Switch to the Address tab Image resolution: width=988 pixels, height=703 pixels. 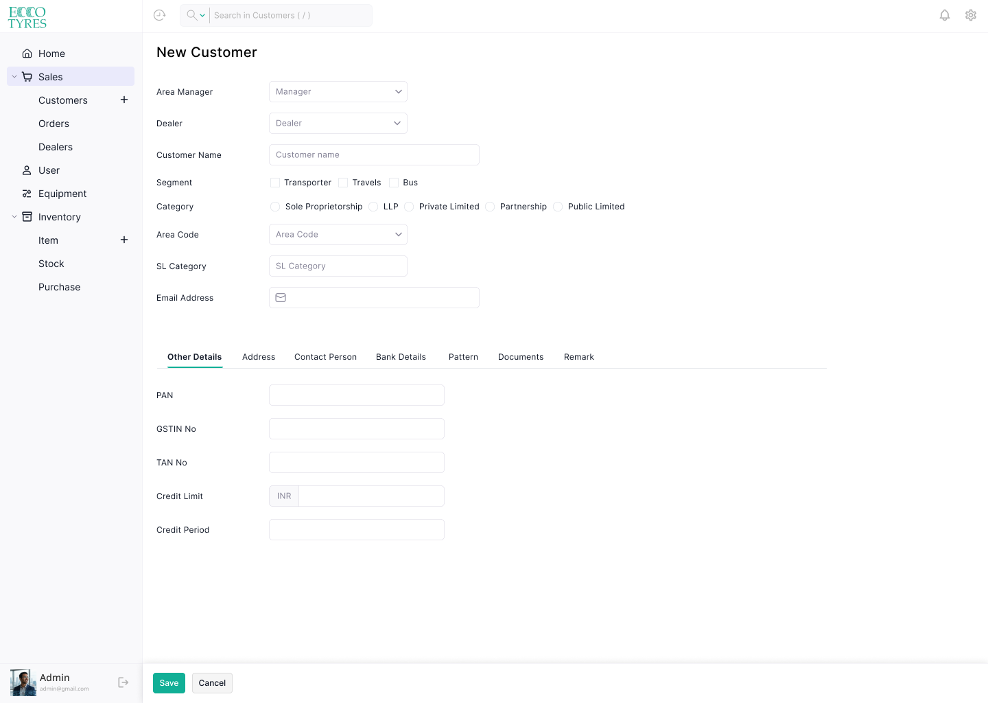tap(259, 357)
